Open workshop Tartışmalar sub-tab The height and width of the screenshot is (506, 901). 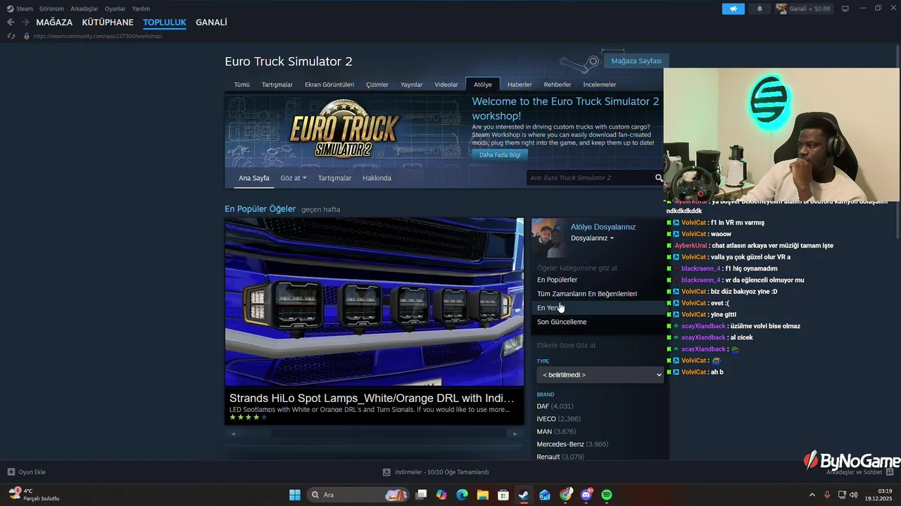(x=334, y=178)
